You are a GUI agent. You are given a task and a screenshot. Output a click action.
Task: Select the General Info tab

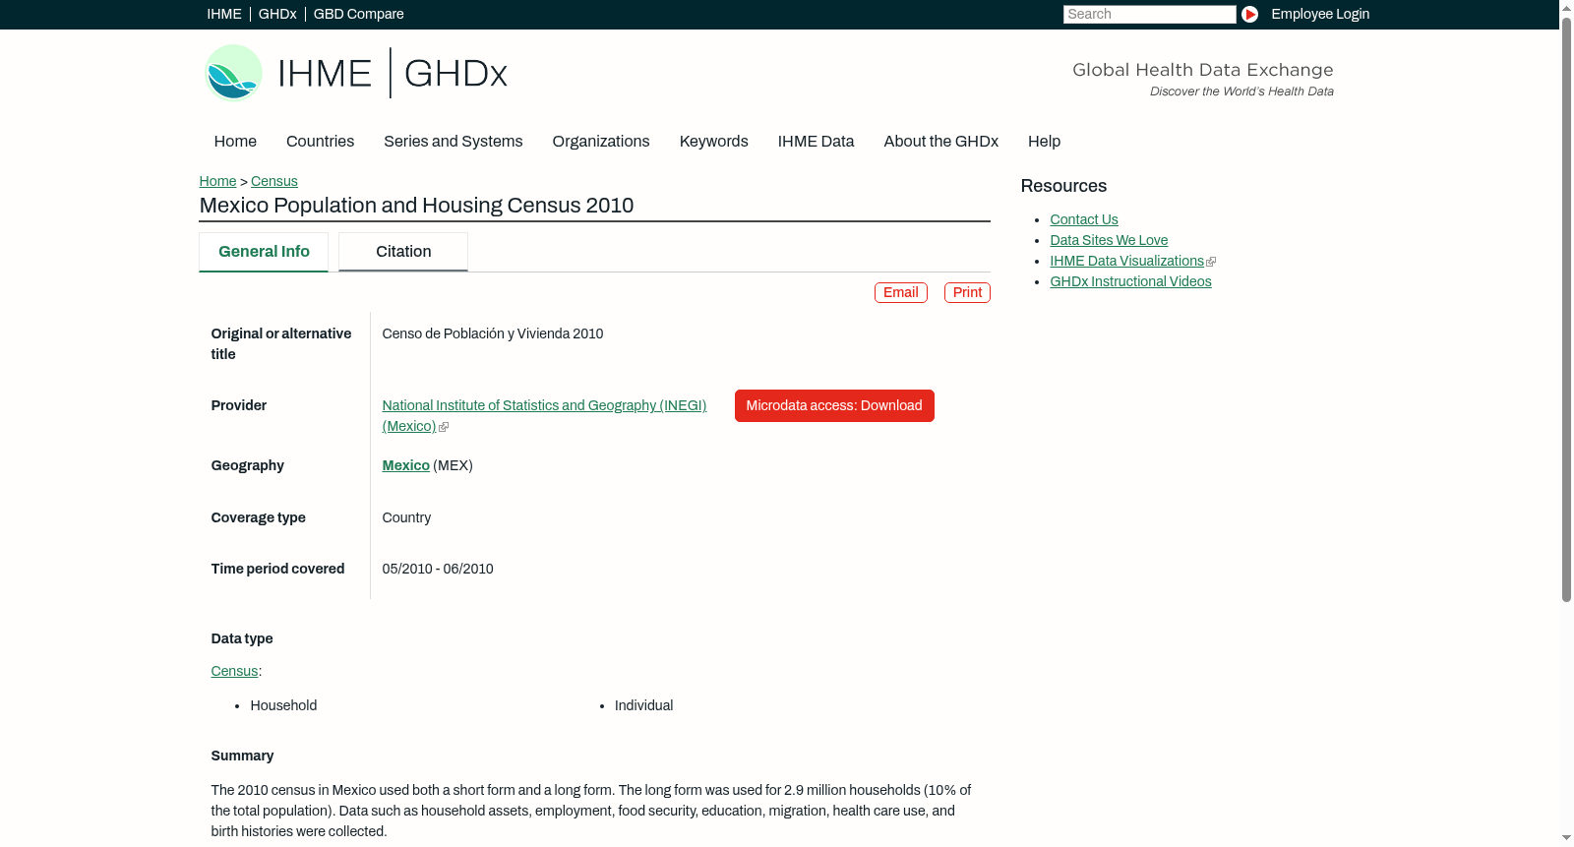tap(264, 252)
